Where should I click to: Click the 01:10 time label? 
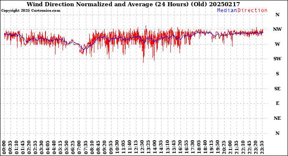pos(17,148)
